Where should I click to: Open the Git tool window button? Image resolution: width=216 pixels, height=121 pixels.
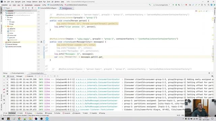pos(5,113)
